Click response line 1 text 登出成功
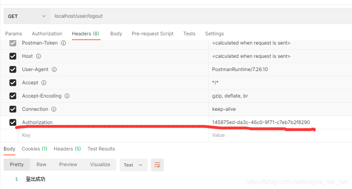352x189 pixels. coord(35,179)
